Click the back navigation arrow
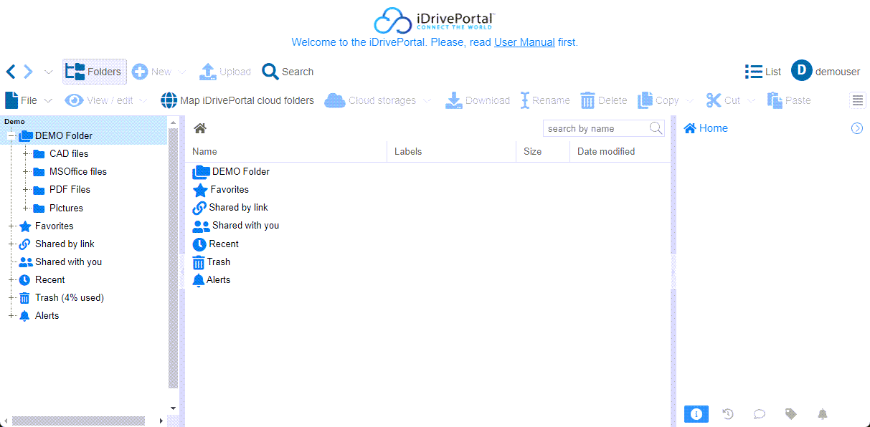The image size is (870, 427). click(x=11, y=72)
